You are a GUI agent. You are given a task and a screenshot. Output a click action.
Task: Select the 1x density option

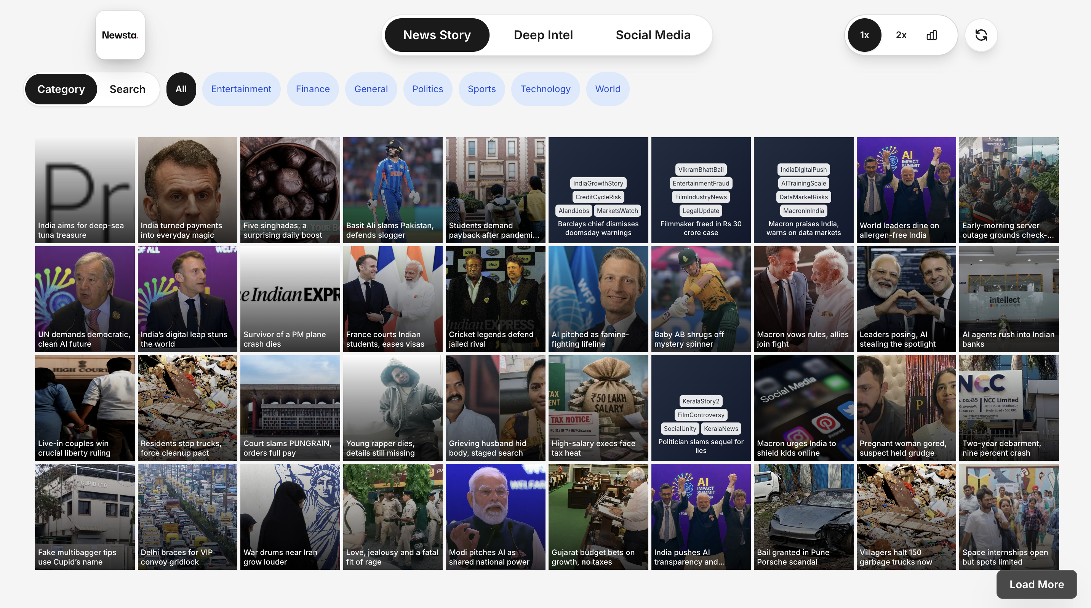coord(864,35)
